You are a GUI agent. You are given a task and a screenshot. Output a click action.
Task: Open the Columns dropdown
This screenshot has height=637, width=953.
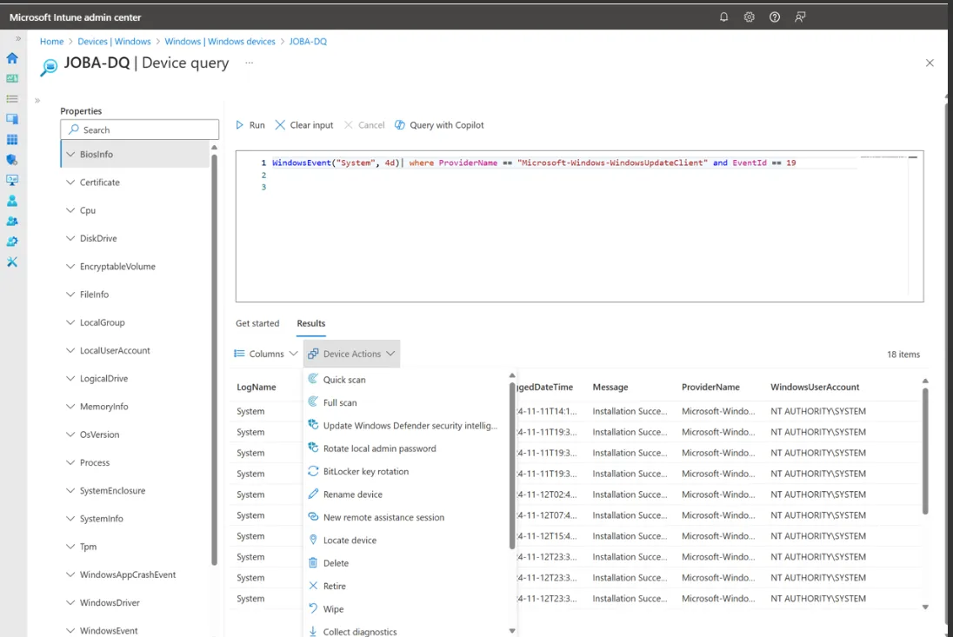pos(266,354)
